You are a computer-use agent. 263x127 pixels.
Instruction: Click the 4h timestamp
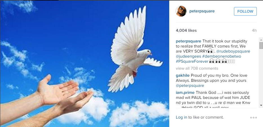[254, 30]
